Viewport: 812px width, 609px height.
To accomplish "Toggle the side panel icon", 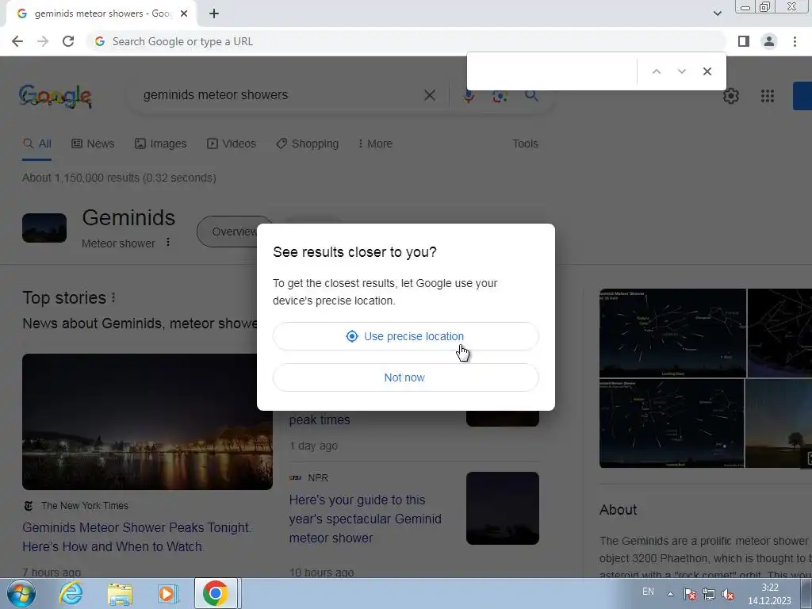I will [x=744, y=41].
